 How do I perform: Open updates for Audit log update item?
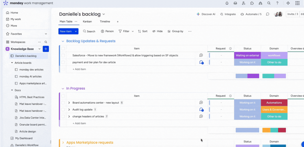[201, 110]
